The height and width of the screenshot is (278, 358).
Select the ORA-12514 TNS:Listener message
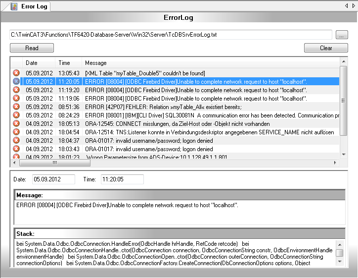click(209, 132)
